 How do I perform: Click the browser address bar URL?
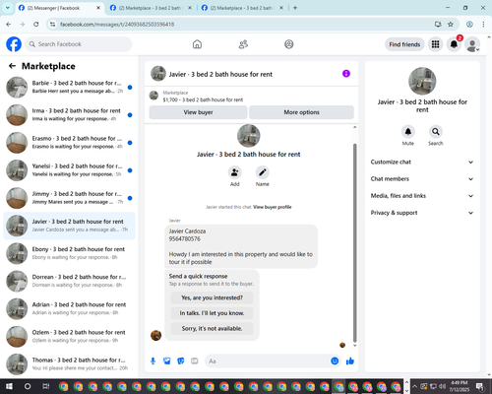pyautogui.click(x=117, y=25)
